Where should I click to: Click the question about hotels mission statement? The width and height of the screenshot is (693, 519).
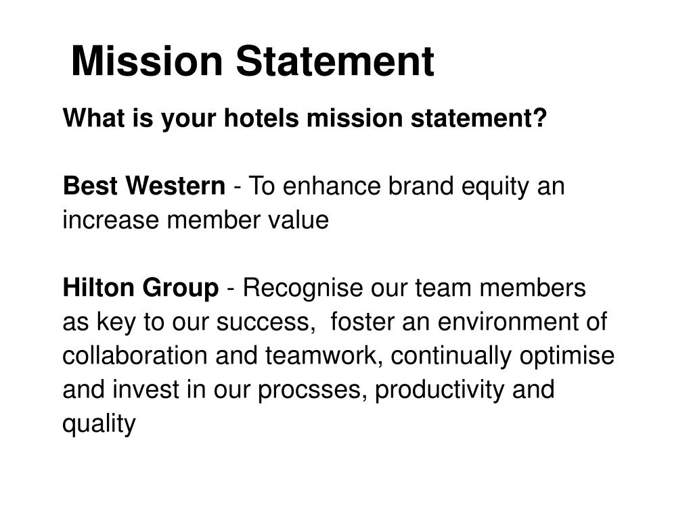(305, 118)
